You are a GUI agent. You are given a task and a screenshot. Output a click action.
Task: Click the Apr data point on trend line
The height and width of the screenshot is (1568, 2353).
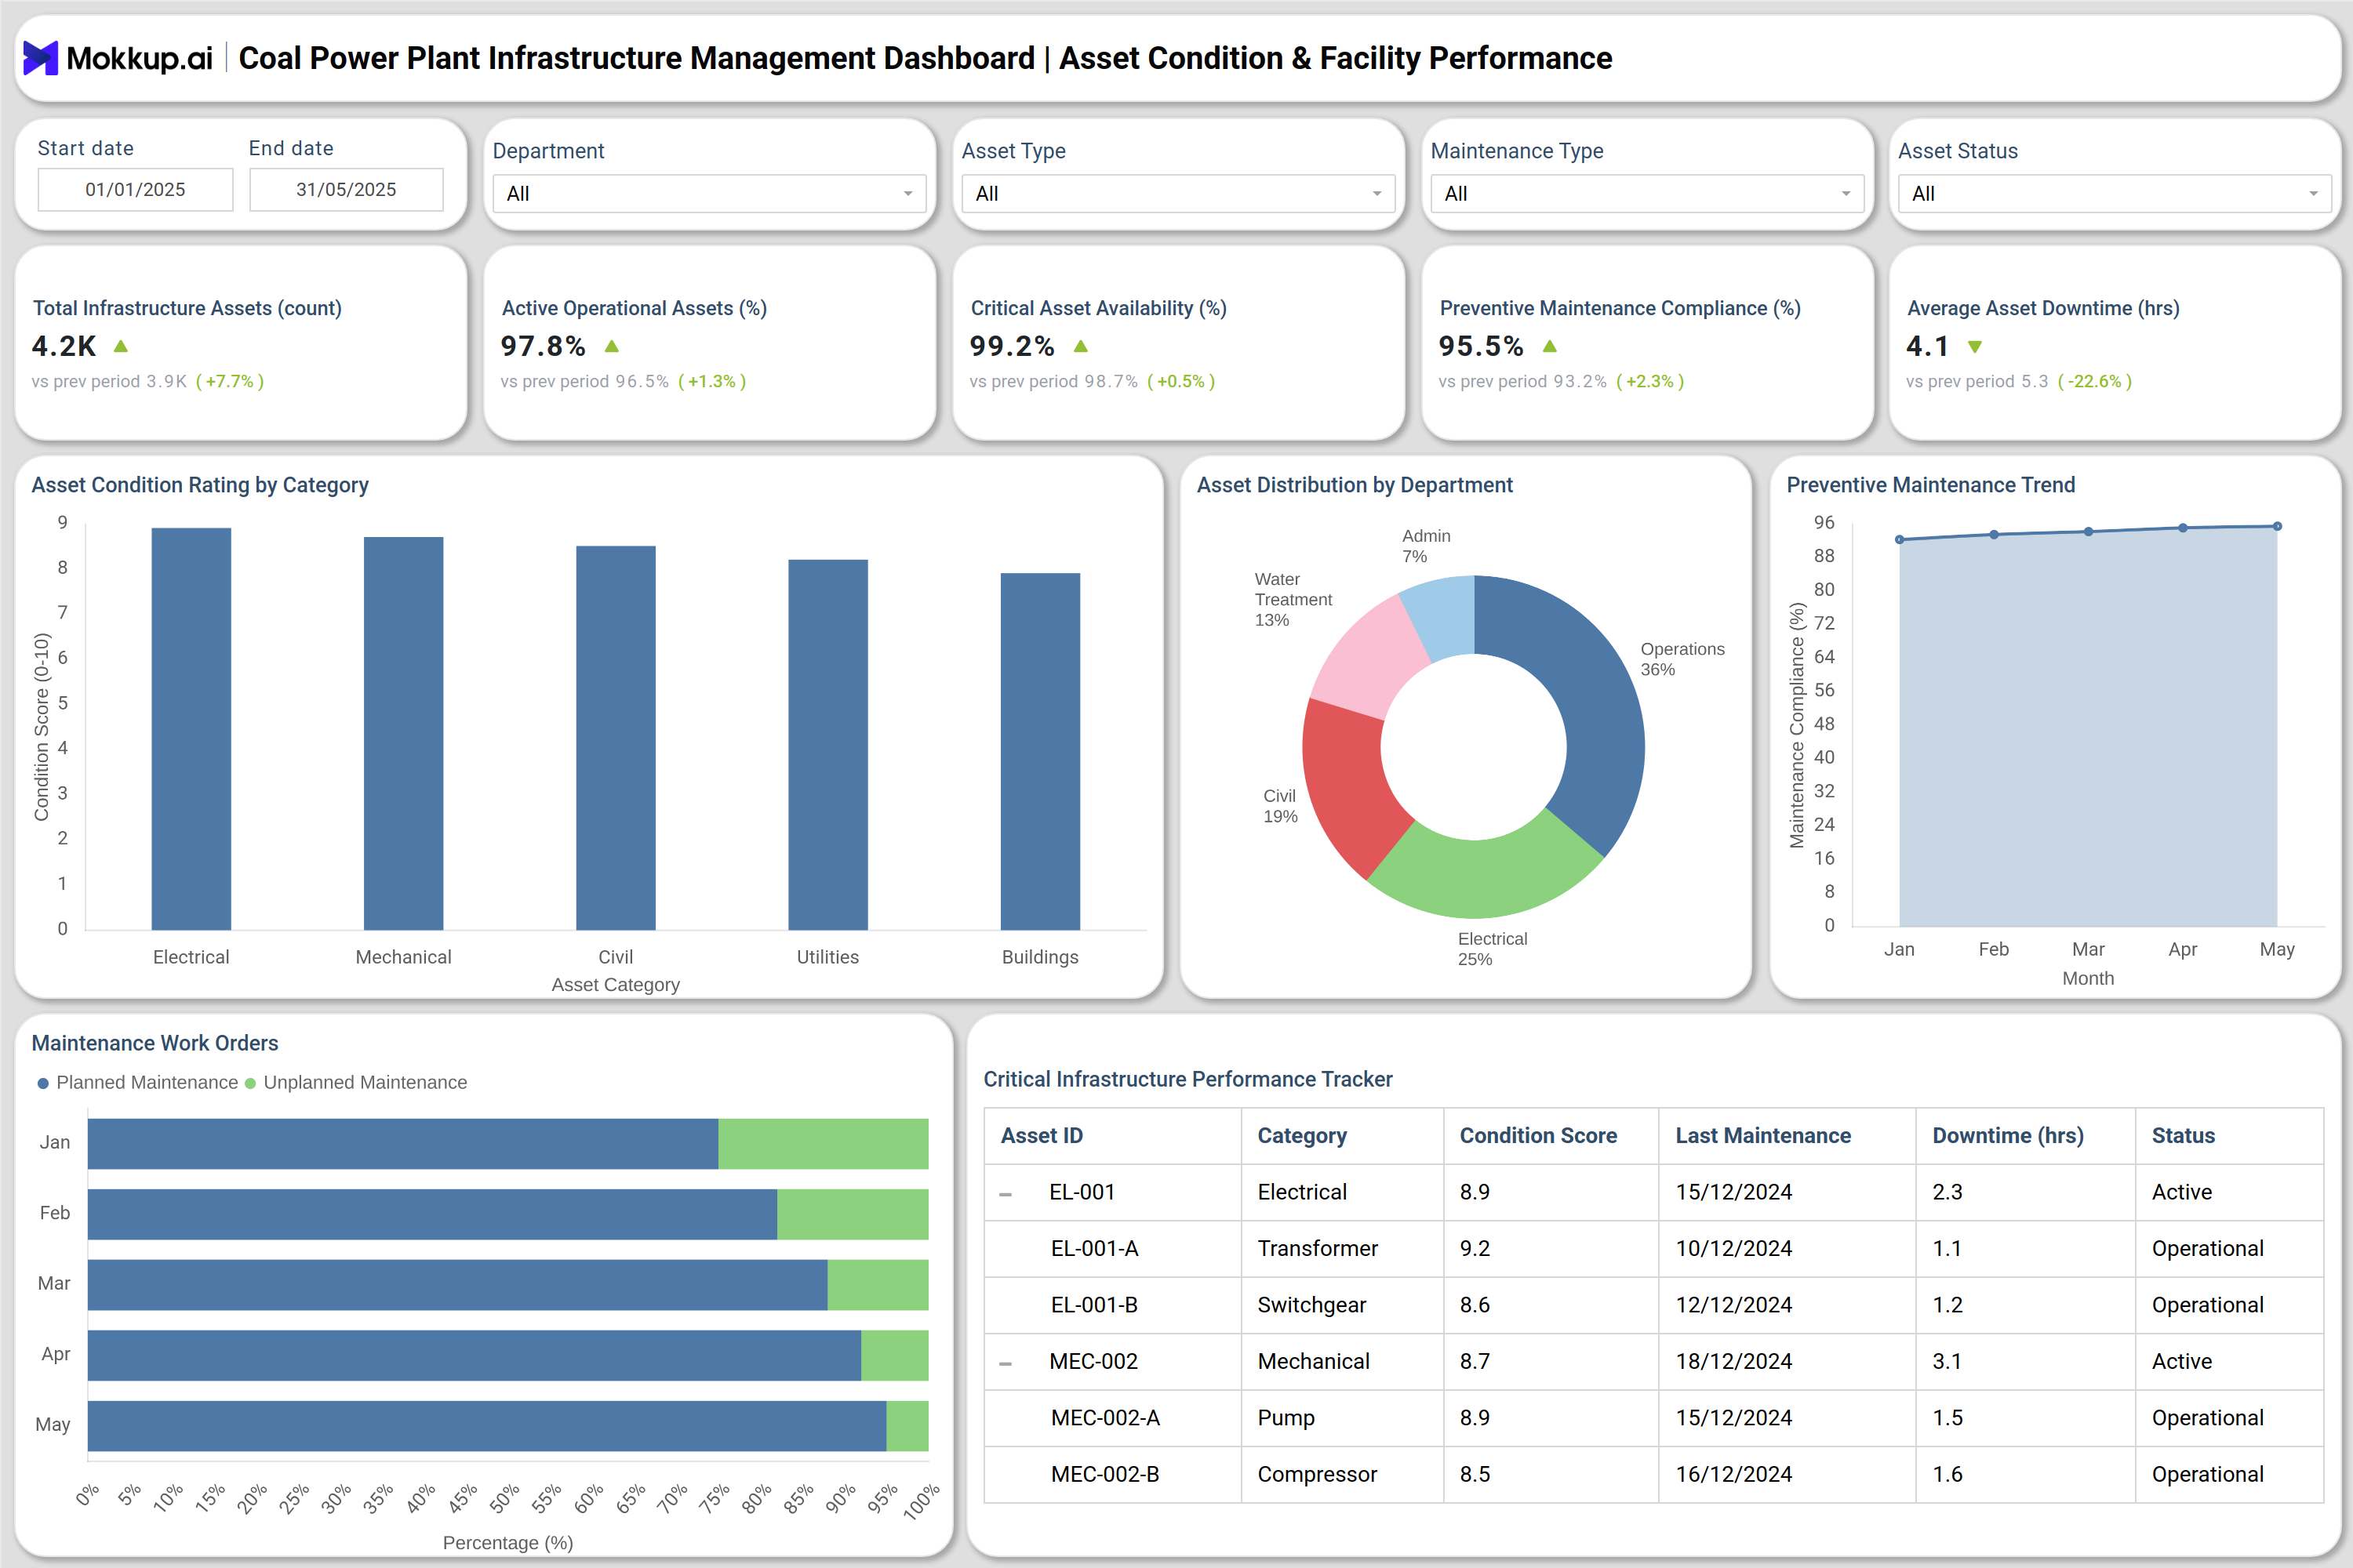pos(2183,528)
